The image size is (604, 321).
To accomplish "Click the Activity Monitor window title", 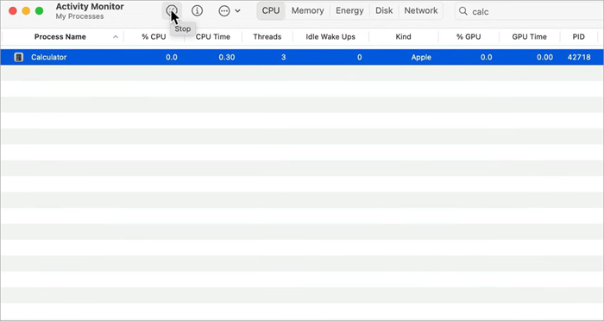I will pyautogui.click(x=90, y=7).
